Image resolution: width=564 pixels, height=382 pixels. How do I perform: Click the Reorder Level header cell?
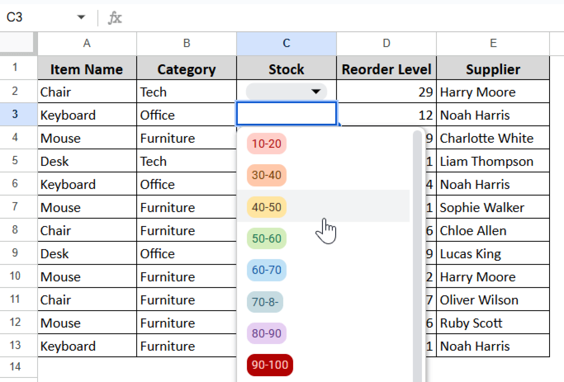pos(386,69)
